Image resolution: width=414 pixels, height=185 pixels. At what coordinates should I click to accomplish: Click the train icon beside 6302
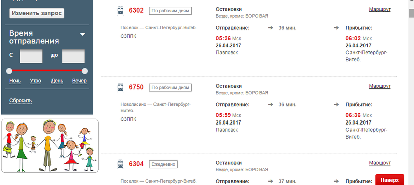(x=120, y=11)
